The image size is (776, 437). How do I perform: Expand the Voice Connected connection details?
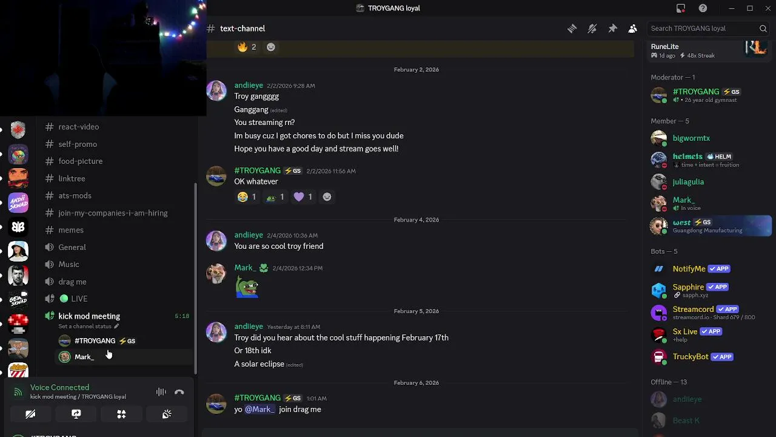tap(59, 387)
